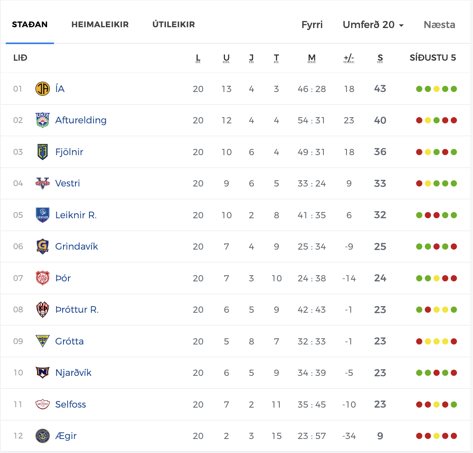Click the ÍA club crest icon
The width and height of the screenshot is (473, 453).
[x=42, y=89]
